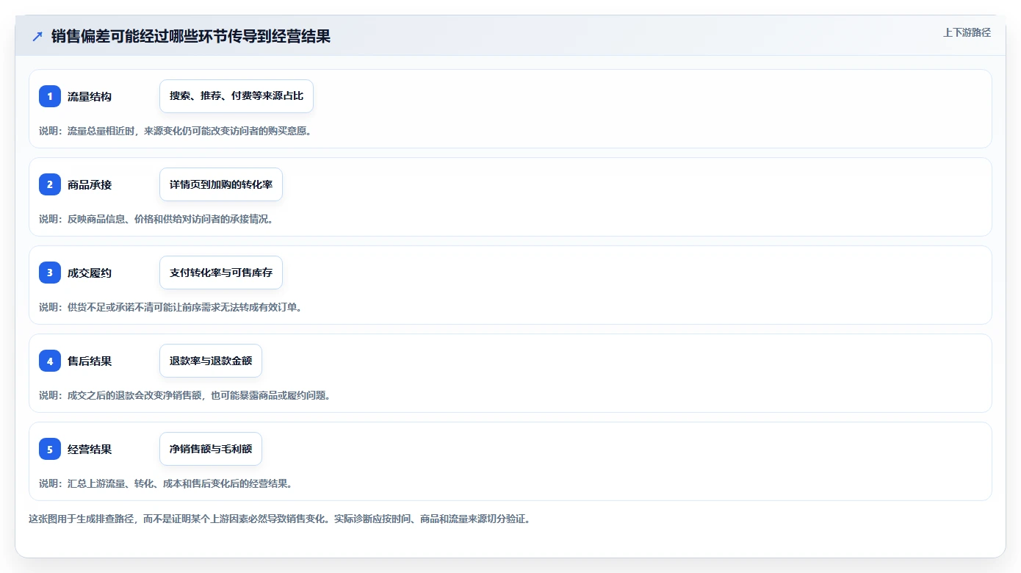Click the note starting 说明：反映商品信息

(x=156, y=219)
